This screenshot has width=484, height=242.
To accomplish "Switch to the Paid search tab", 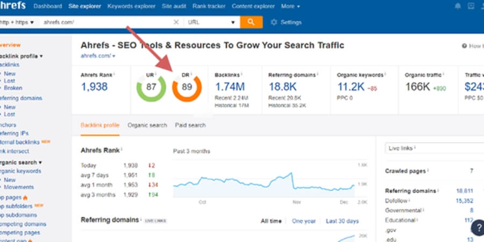I will click(190, 125).
